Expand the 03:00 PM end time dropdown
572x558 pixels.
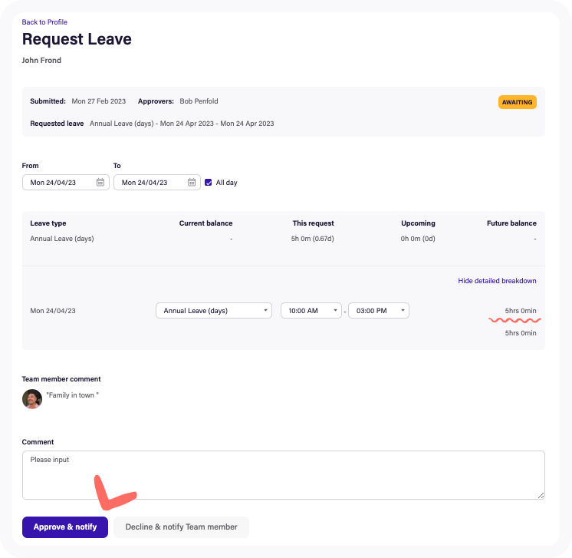(x=378, y=311)
